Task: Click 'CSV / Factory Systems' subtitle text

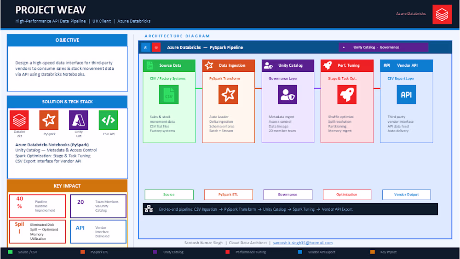Action: [168, 78]
